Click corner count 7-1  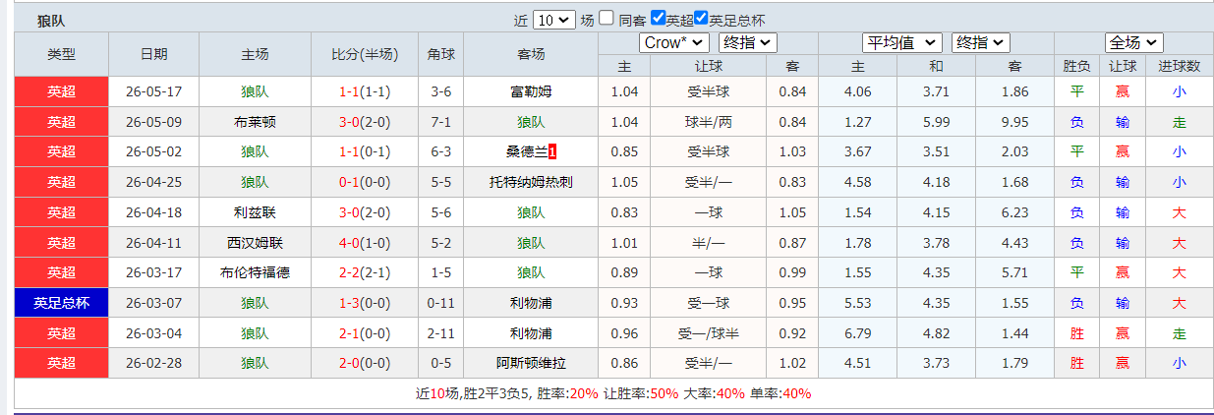point(440,123)
